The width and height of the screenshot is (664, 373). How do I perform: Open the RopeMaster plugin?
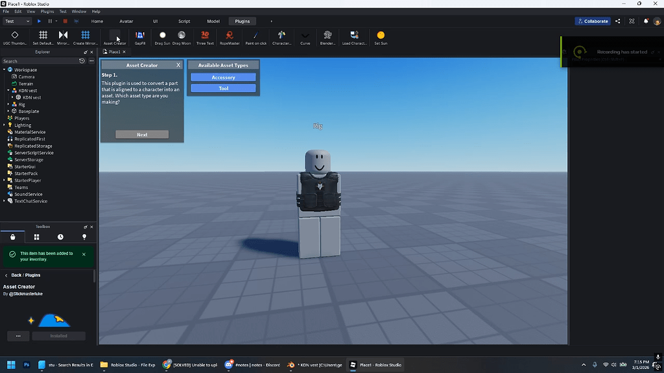(230, 37)
